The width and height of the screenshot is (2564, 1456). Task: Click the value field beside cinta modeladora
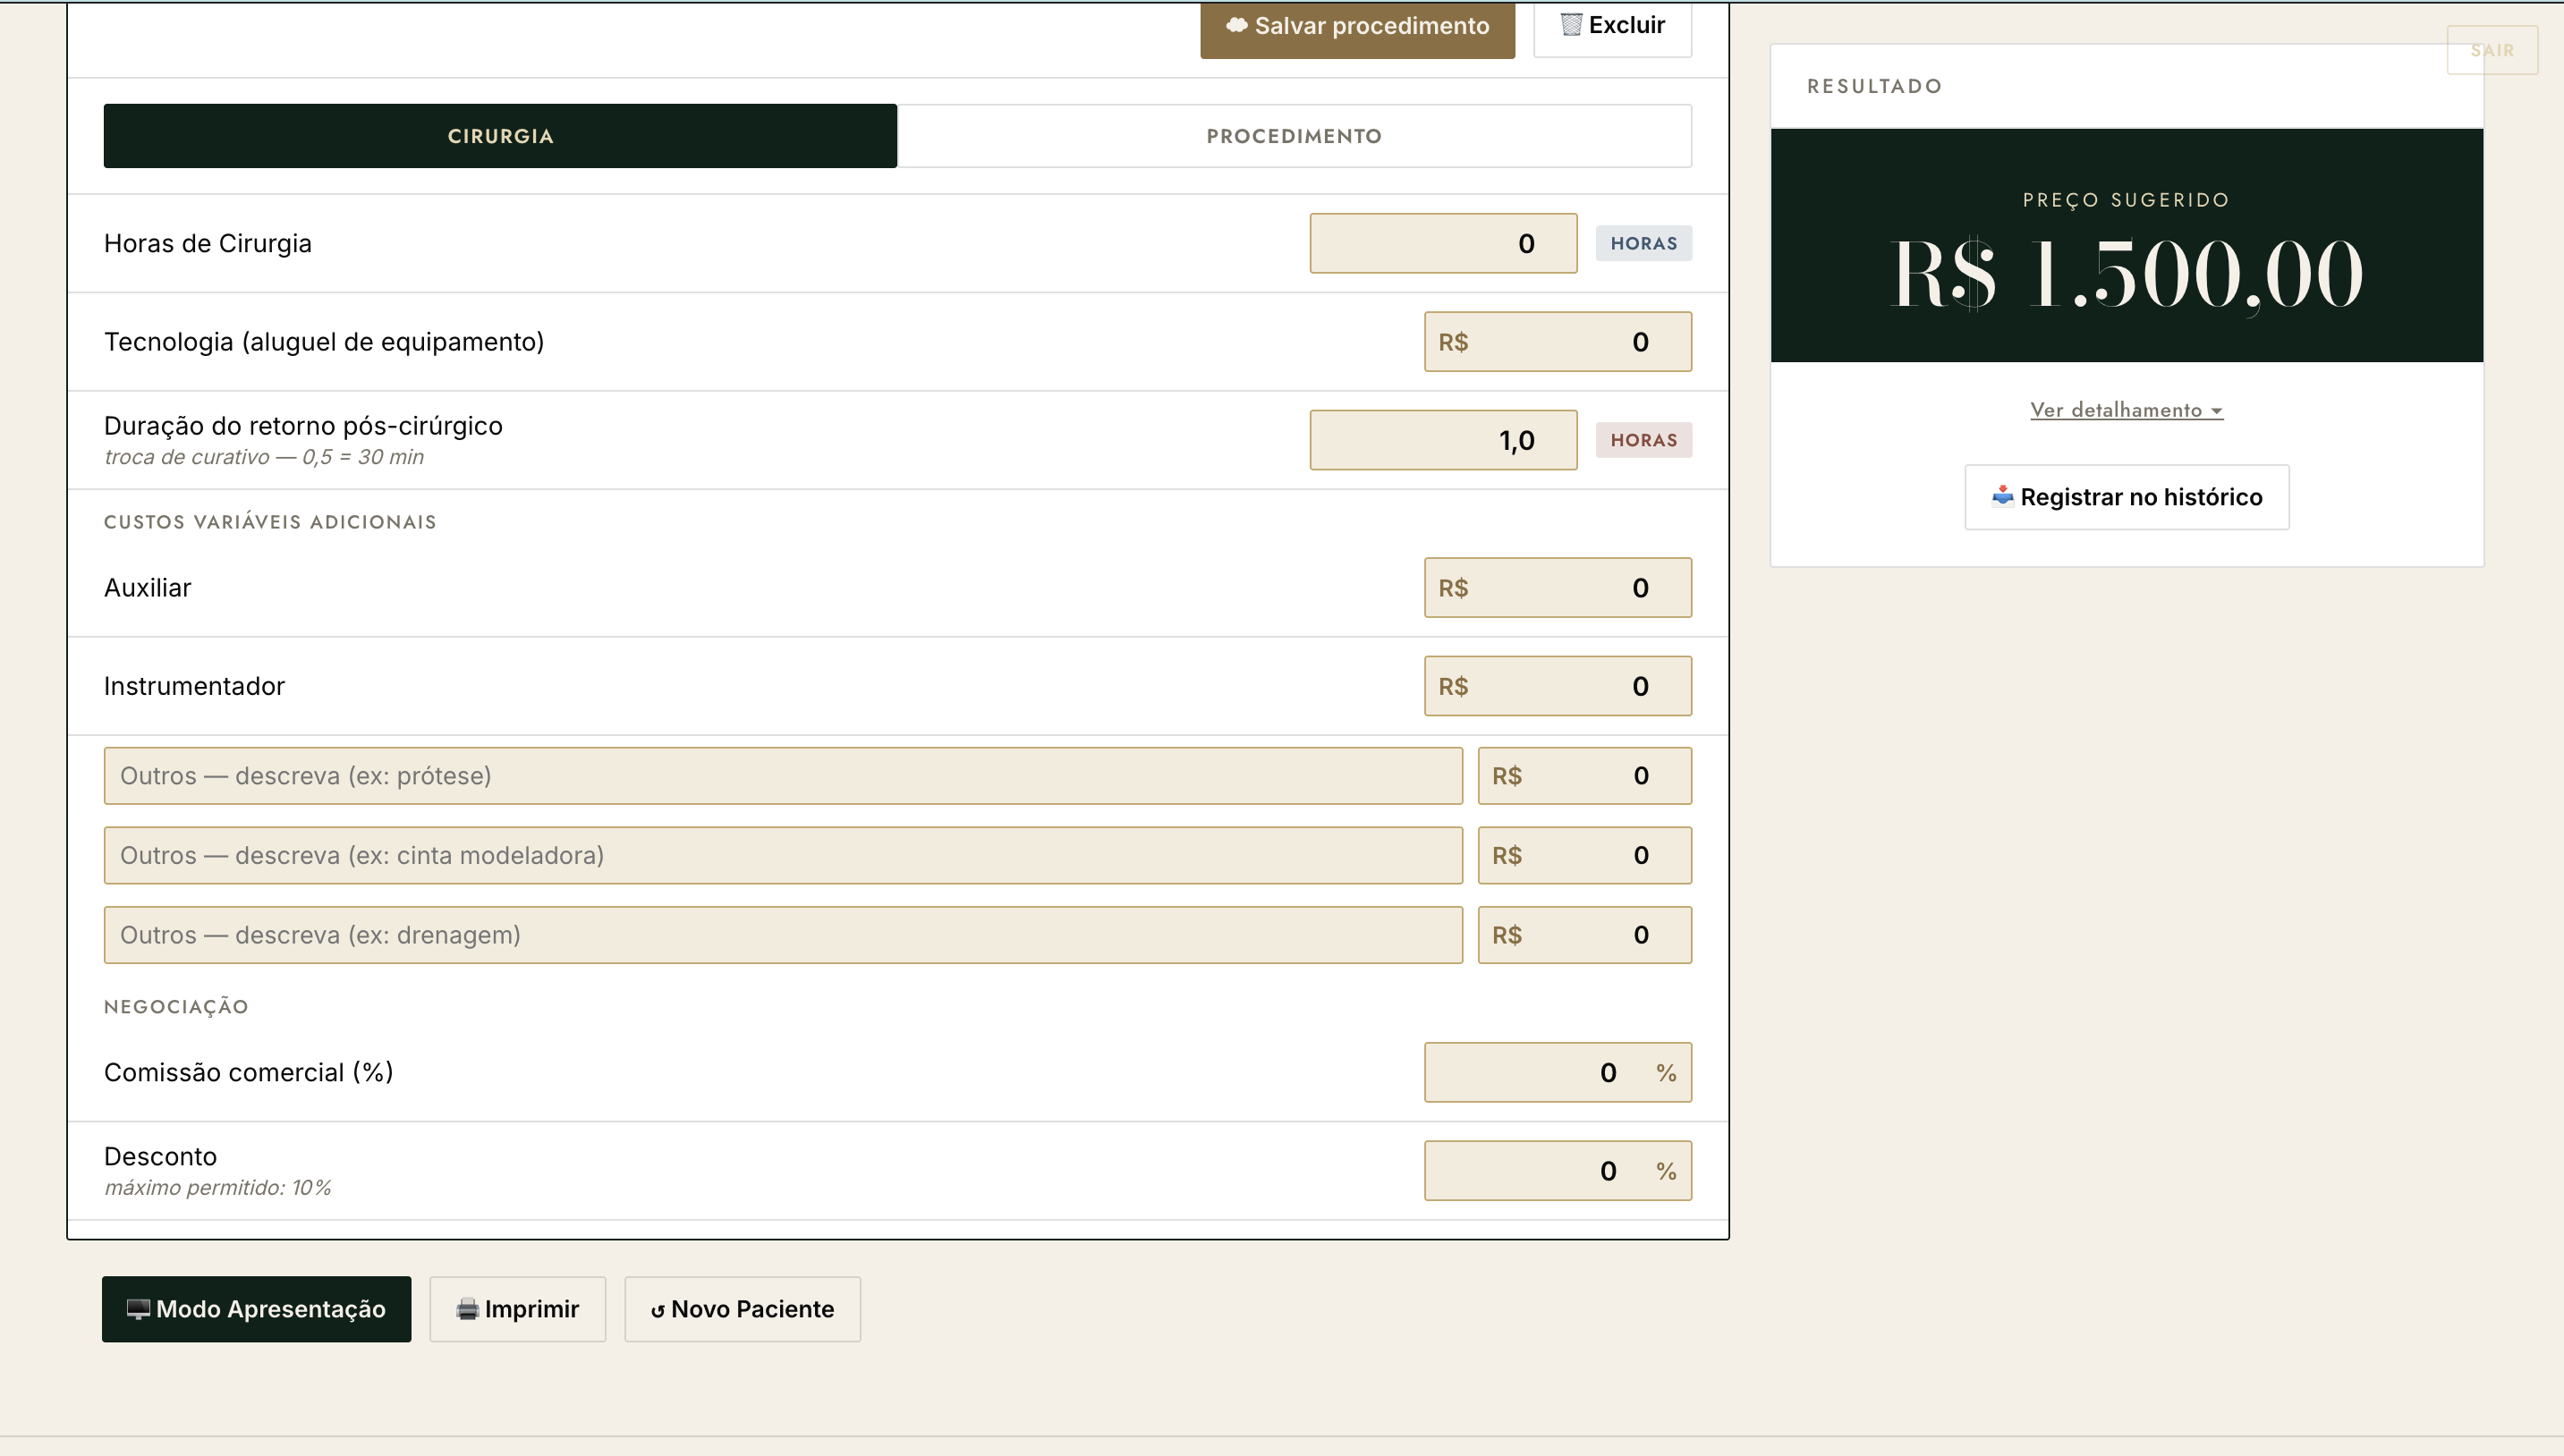pos(1584,856)
